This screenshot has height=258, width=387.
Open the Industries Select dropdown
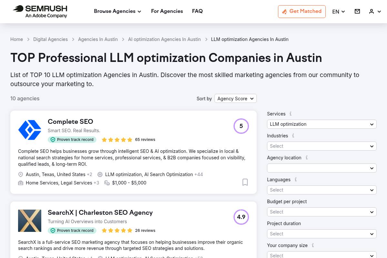322,146
